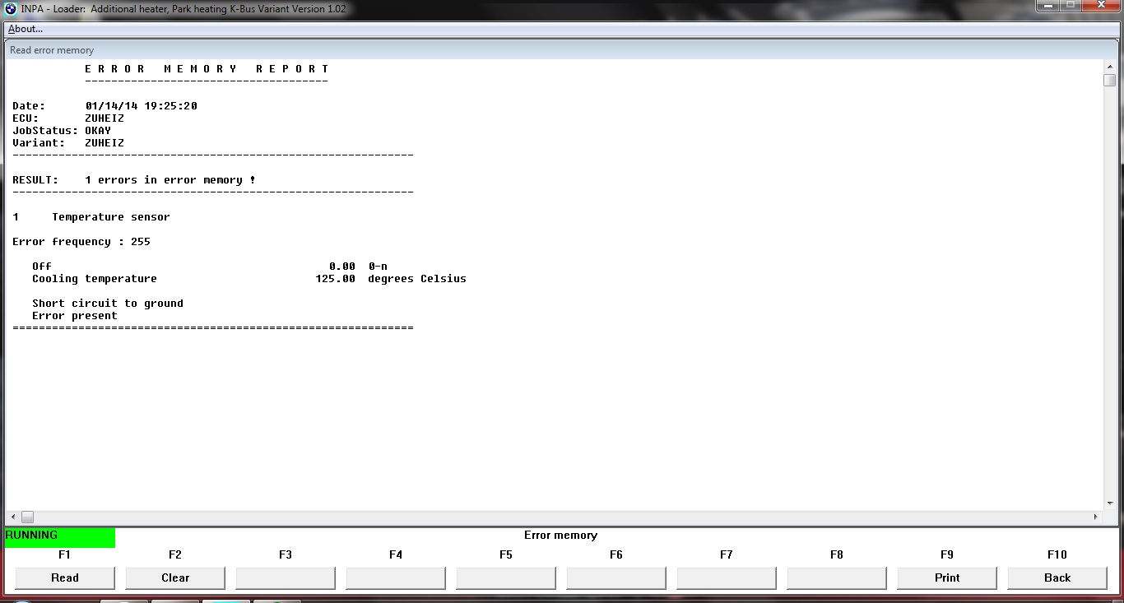
Task: Click the horizontal scrollbar left arrow
Action: click(12, 517)
